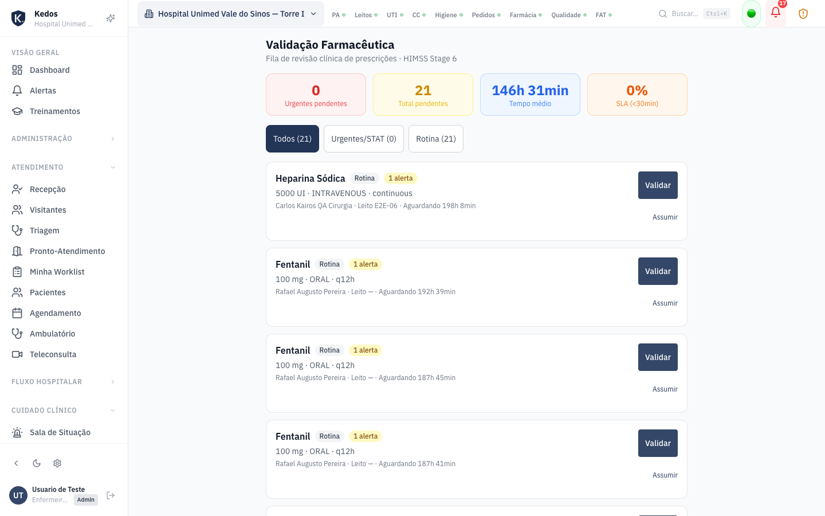Click the UT user avatar
The height and width of the screenshot is (516, 825).
(x=18, y=495)
